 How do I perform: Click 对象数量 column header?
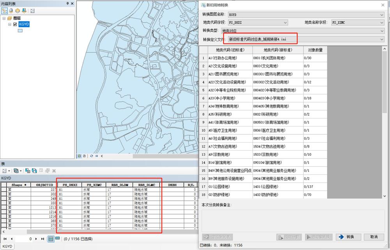click(315, 50)
